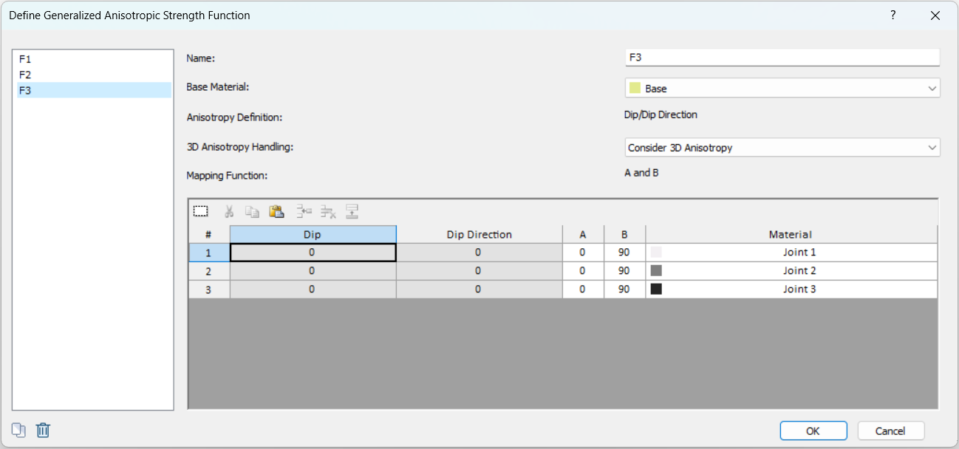Select row number 3 header
Image resolution: width=959 pixels, height=449 pixels.
click(x=208, y=289)
